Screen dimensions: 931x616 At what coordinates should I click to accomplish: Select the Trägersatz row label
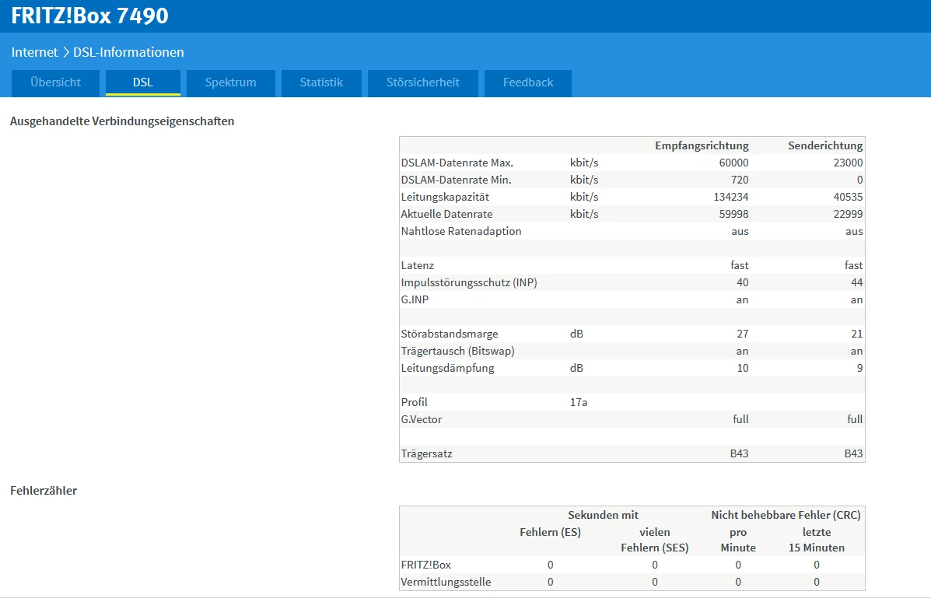pyautogui.click(x=426, y=453)
